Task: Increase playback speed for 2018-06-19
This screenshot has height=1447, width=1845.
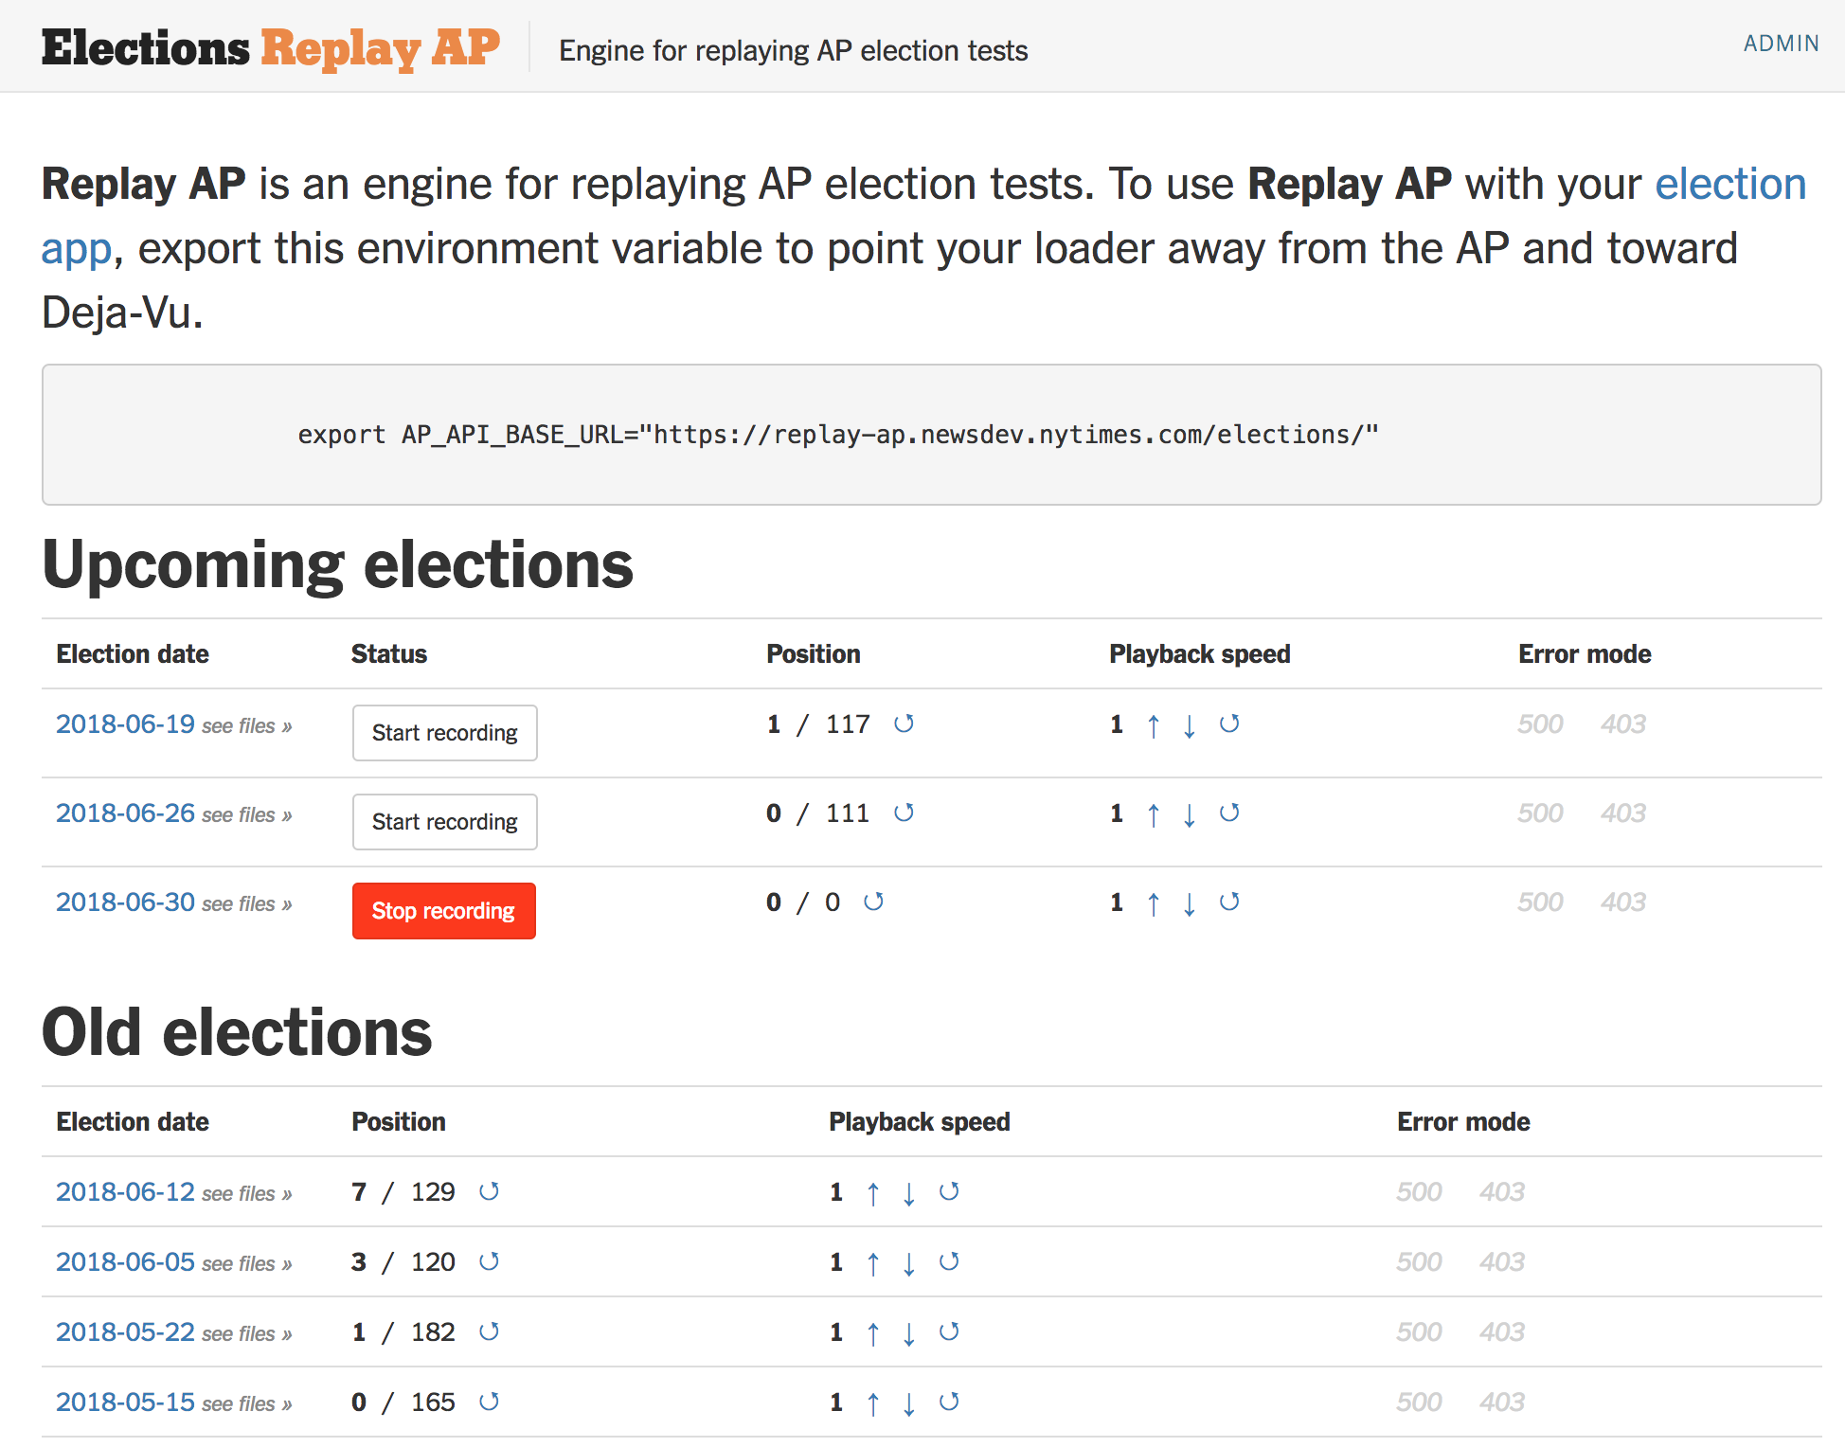Action: click(x=1153, y=723)
